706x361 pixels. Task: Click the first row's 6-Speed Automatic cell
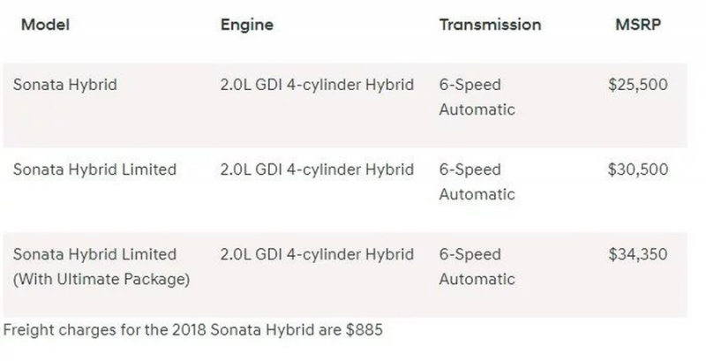pos(477,97)
